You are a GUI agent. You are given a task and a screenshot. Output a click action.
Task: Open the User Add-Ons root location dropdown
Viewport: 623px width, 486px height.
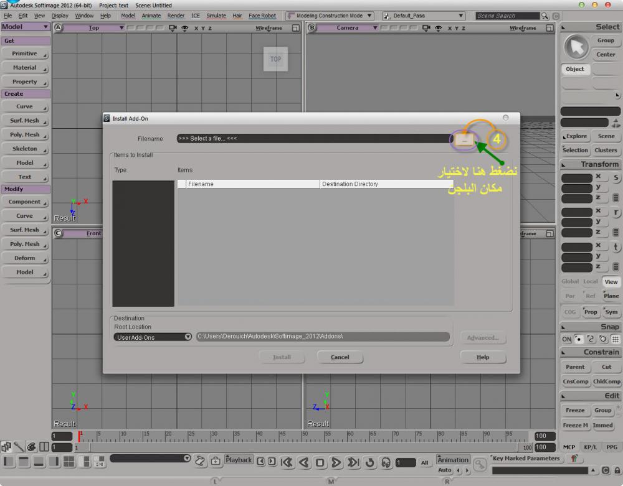point(153,337)
